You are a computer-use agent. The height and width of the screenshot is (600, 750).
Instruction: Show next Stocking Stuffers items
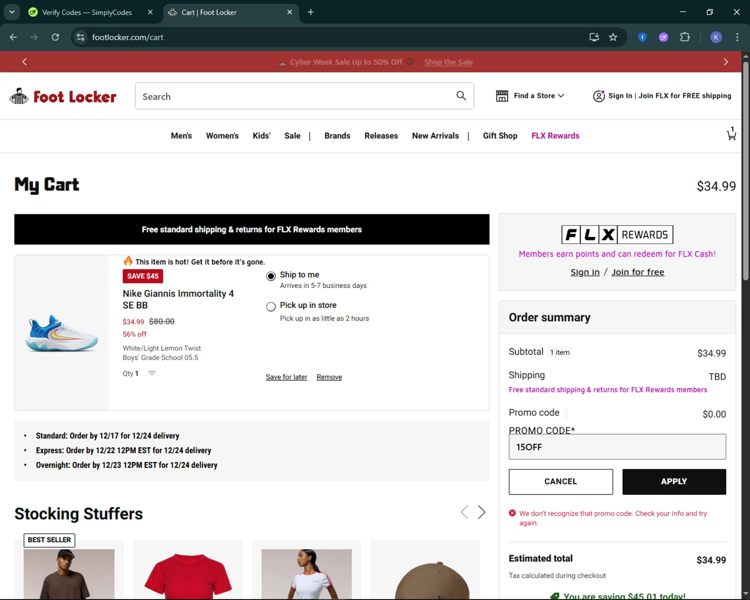pos(481,512)
